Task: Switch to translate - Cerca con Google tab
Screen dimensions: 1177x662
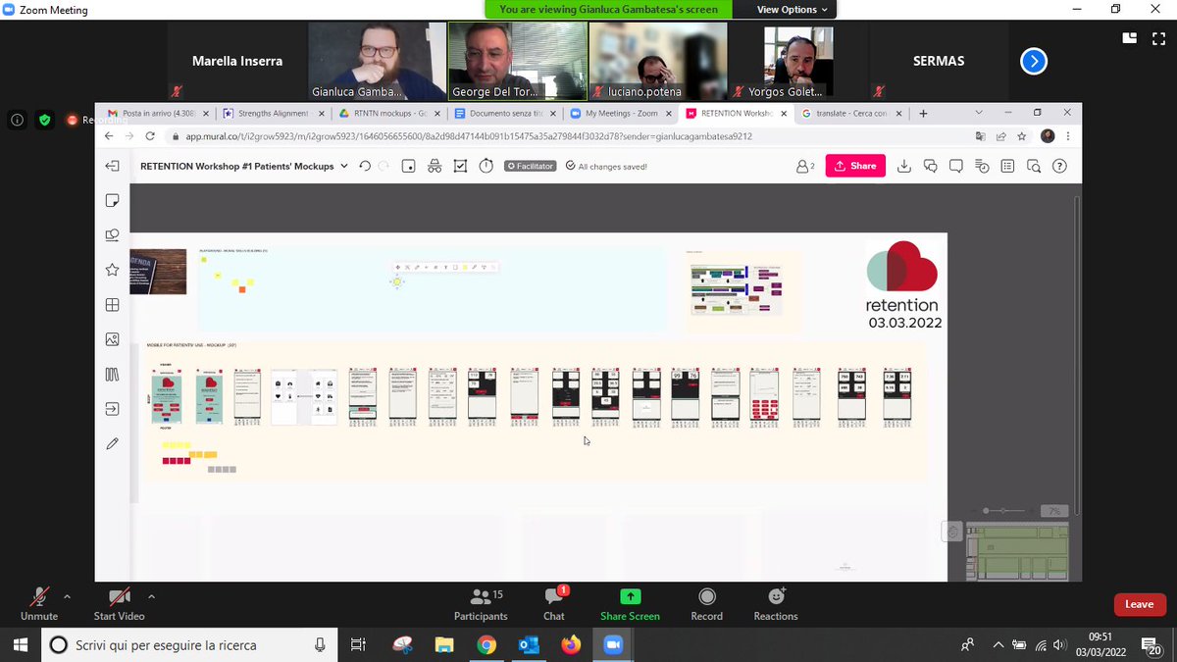Action: point(851,114)
